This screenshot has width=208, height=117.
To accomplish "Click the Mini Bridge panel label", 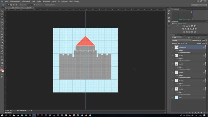I will coord(8,113).
